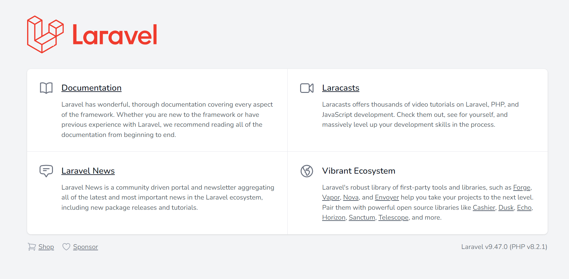
Task: Click the Laravel cube logo icon
Action: pyautogui.click(x=45, y=34)
